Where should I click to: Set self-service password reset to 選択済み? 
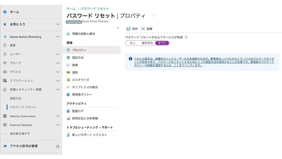pyautogui.click(x=147, y=43)
